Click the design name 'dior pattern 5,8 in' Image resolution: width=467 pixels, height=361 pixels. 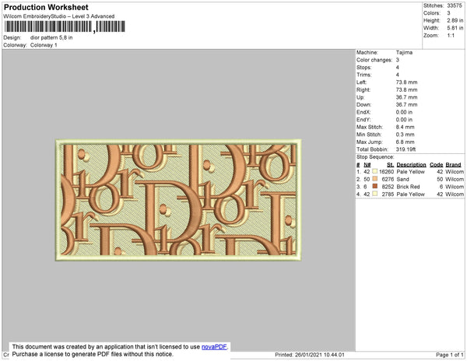53,37
